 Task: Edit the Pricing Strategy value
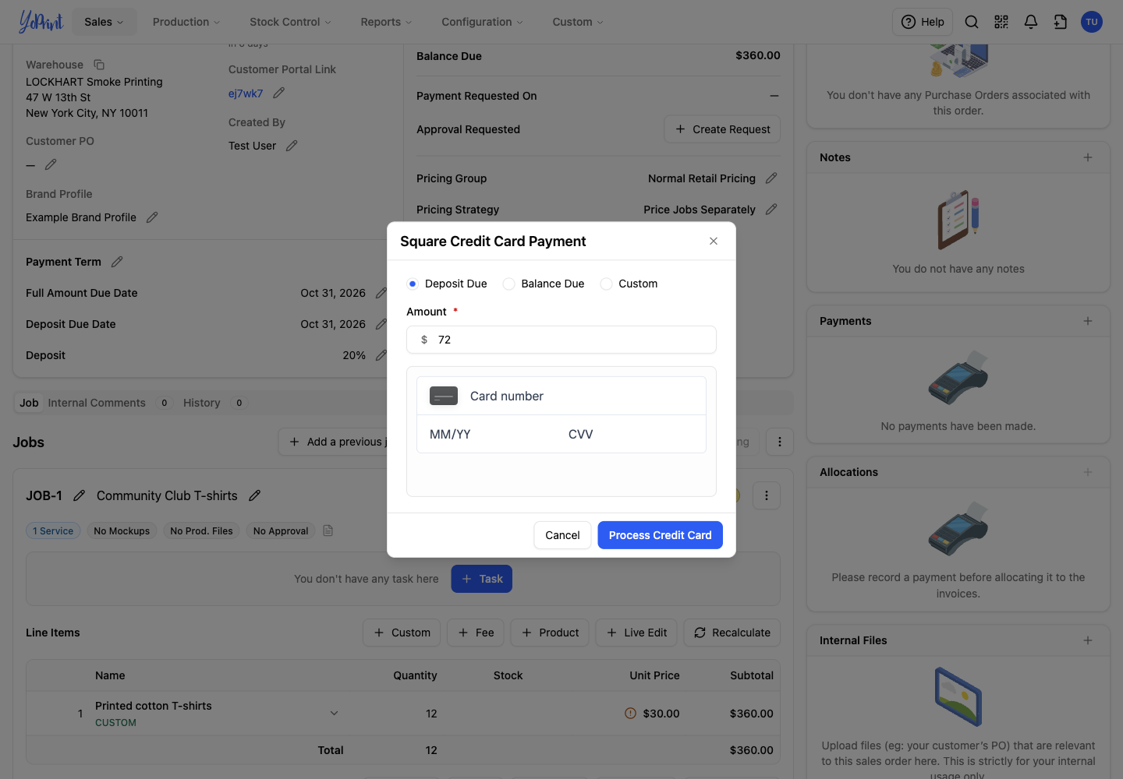(771, 210)
